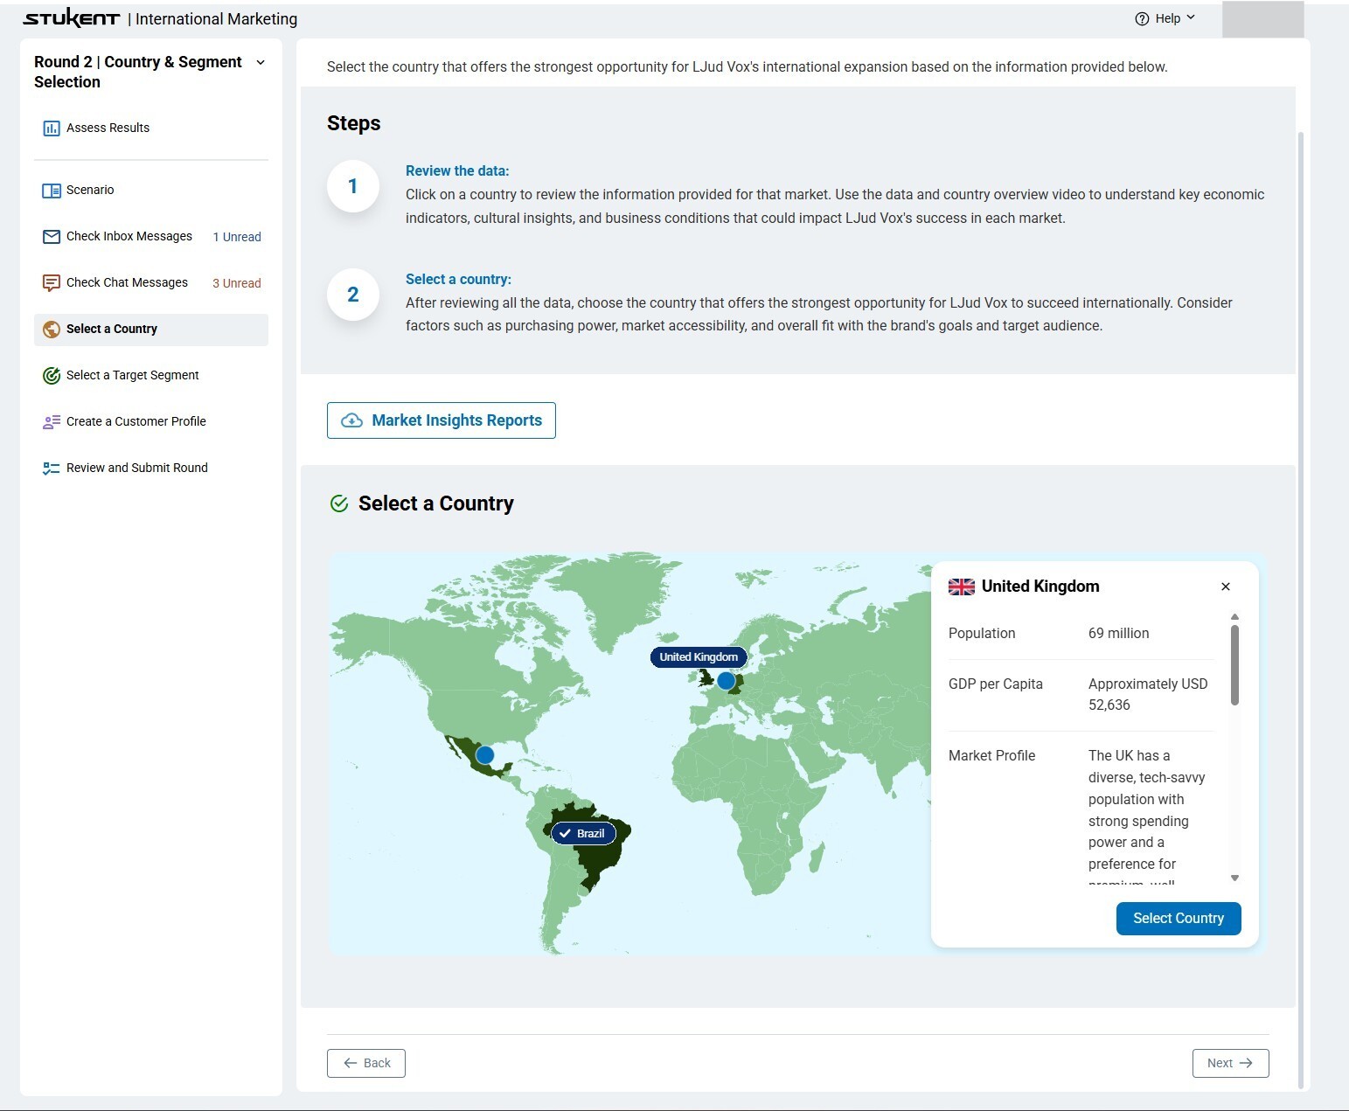The image size is (1349, 1111).
Task: Open Assess Results in sidebar
Action: coord(151,128)
